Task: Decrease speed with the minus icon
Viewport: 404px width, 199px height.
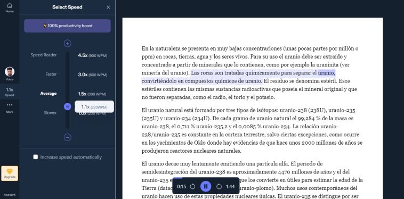Action: pyautogui.click(x=68, y=137)
